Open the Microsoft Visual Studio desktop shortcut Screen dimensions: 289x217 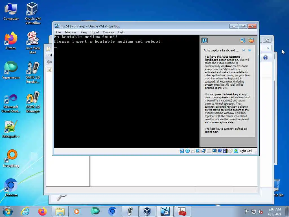(11, 103)
